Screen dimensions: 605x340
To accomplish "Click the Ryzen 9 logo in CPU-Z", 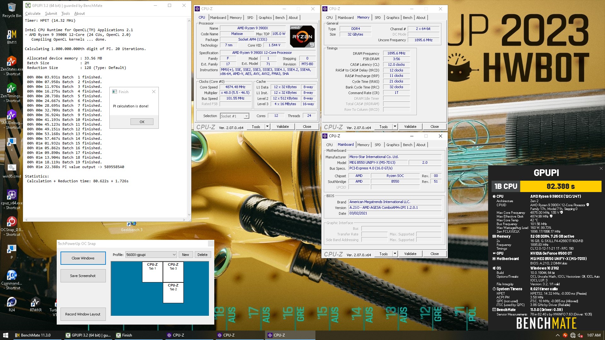I will click(x=302, y=37).
